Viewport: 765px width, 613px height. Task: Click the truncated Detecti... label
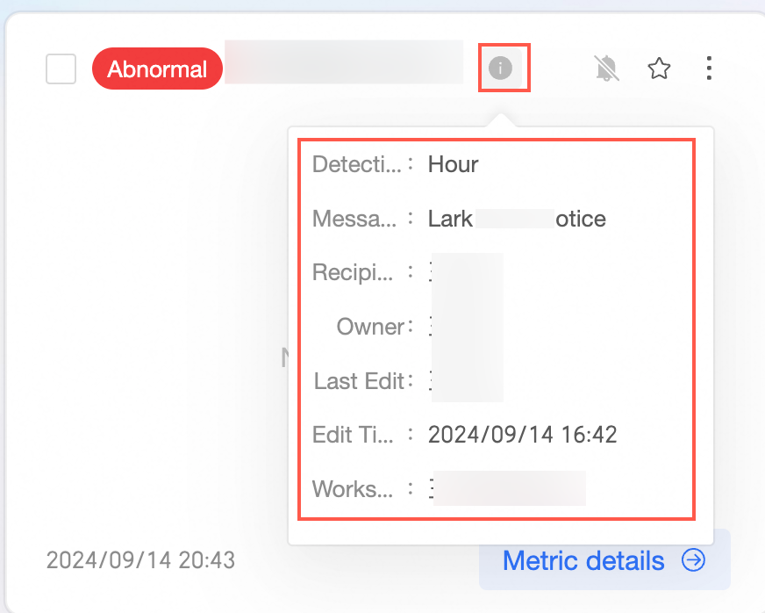tap(357, 164)
